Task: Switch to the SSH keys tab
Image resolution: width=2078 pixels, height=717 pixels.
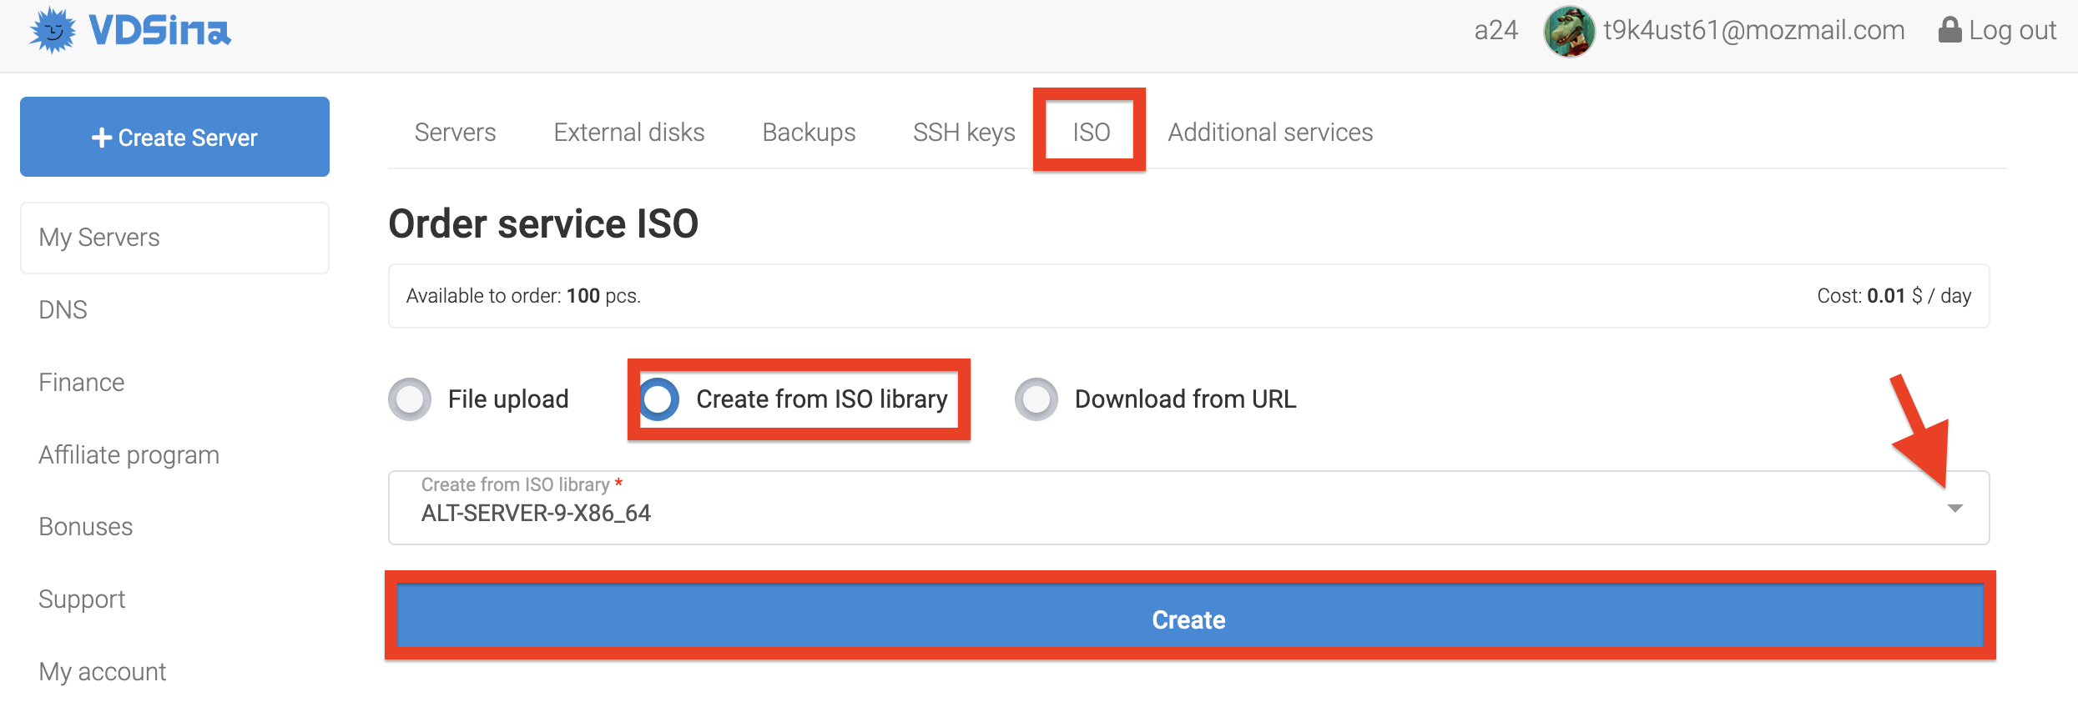Action: (964, 132)
